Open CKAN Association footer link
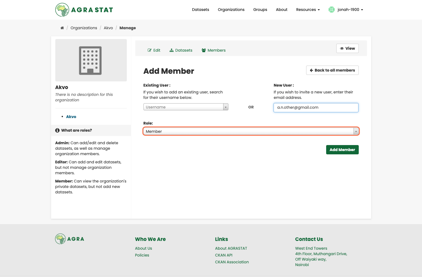The height and width of the screenshot is (277, 422). coord(232,262)
